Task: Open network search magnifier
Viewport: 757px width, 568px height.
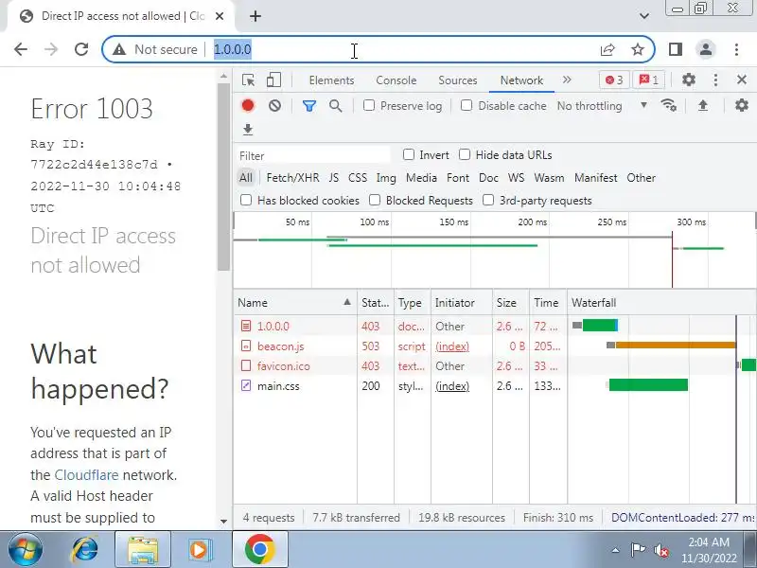Action: coord(336,106)
